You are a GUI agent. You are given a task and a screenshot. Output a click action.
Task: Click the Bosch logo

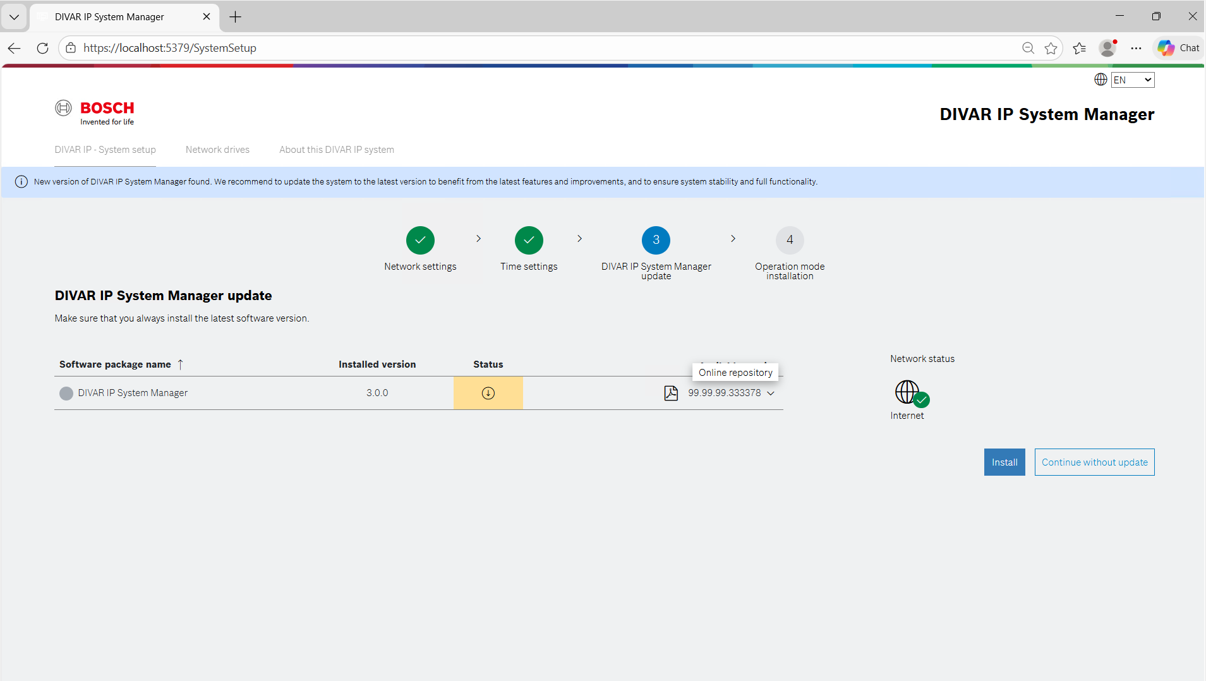coord(95,112)
